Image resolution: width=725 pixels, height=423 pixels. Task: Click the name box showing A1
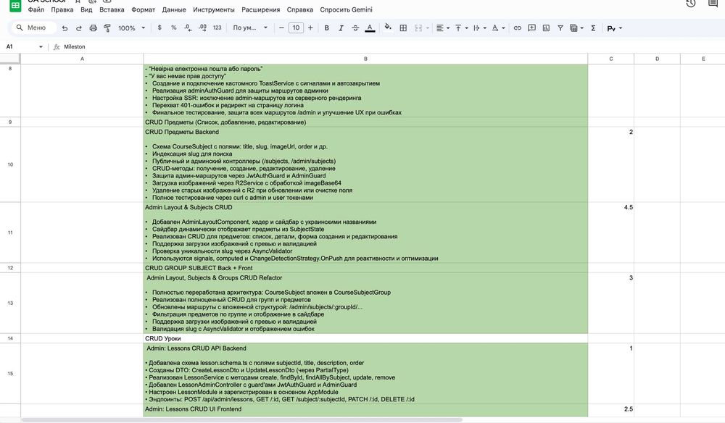(21, 46)
